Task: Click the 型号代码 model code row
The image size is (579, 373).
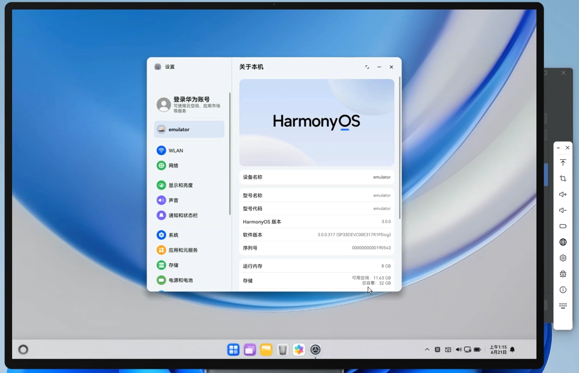Action: 317,208
